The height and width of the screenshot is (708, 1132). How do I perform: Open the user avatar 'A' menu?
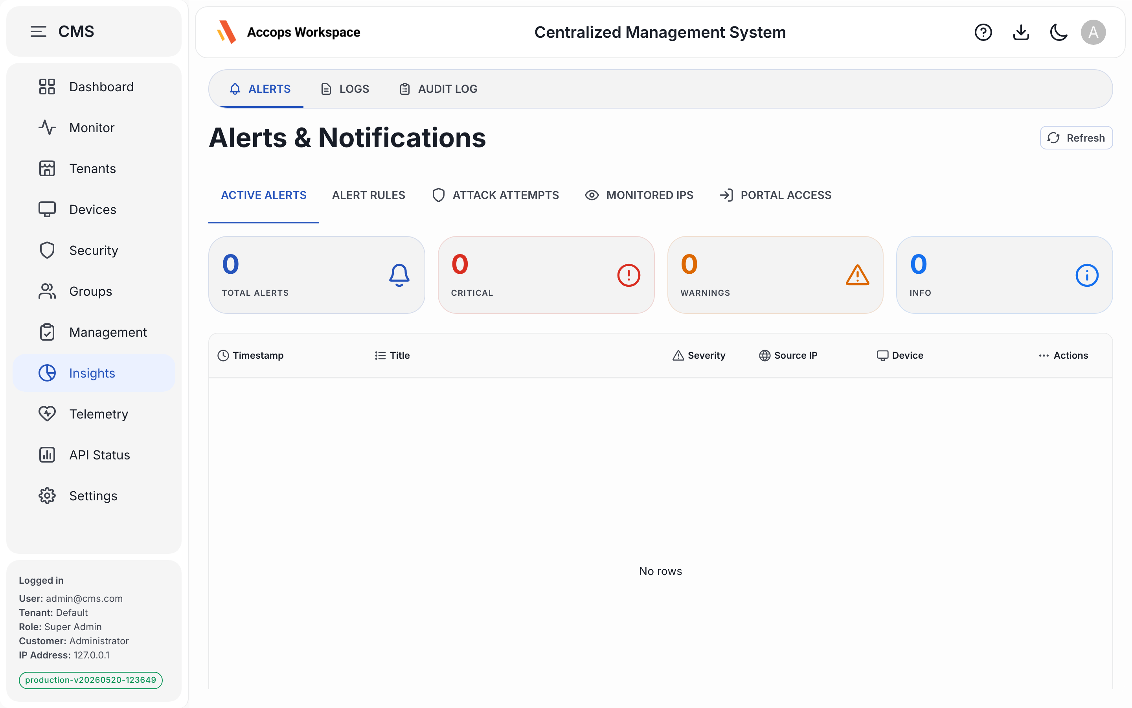[x=1093, y=32]
